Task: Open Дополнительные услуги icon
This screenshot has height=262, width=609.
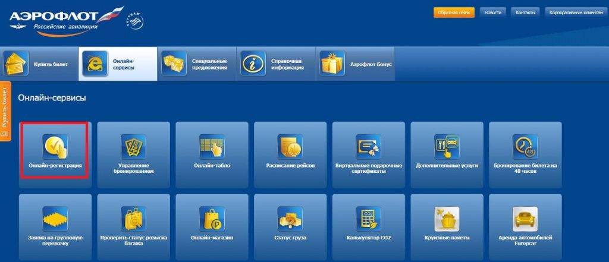Action: [447, 146]
